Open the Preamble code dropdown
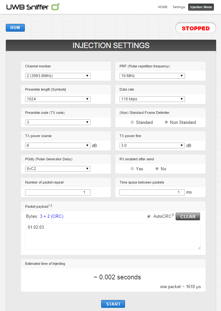This screenshot has height=311, width=221. tap(57, 122)
